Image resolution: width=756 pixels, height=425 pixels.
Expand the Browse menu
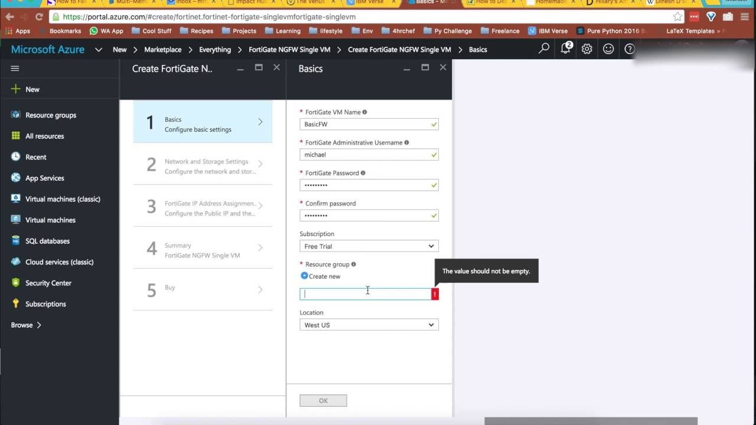tap(26, 325)
